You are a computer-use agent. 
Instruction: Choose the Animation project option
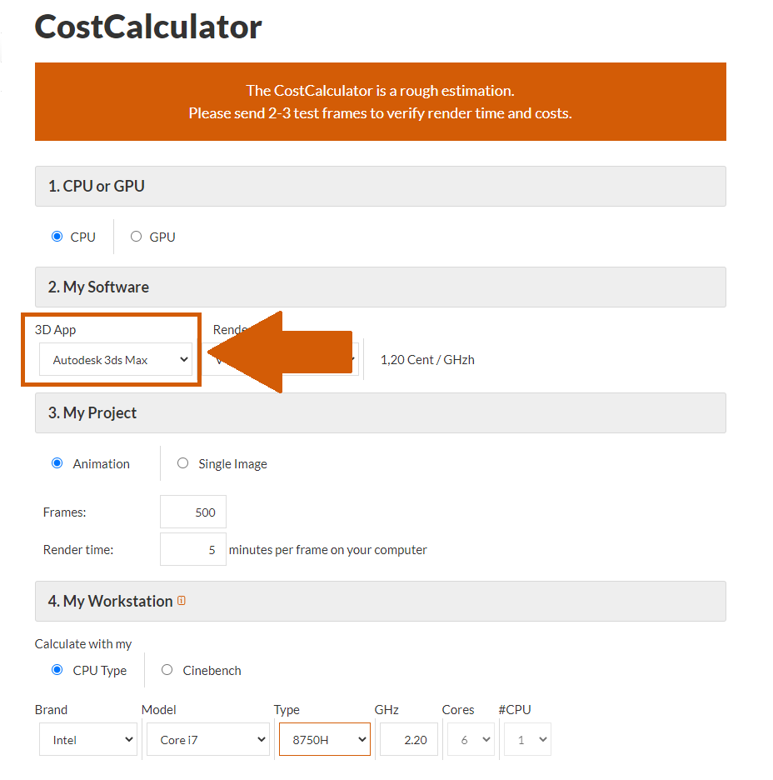coord(57,463)
